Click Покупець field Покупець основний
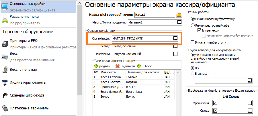Image resolution: width=258 pixels, height=116 pixels. click(145, 54)
